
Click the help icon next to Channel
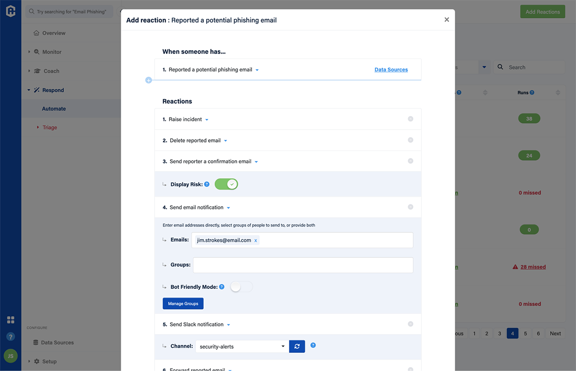pyautogui.click(x=313, y=345)
